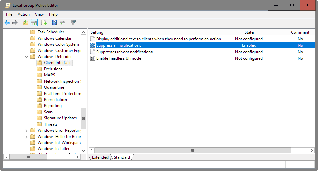This screenshot has width=318, height=171.
Task: Select the 'Suppresses reboot notifications' setting
Action: [124, 52]
